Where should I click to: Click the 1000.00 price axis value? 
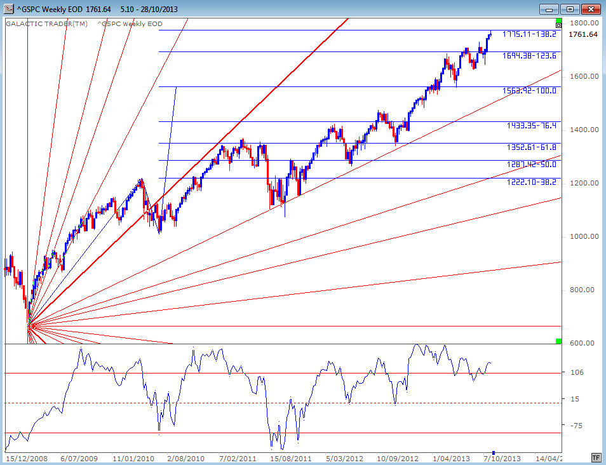tap(584, 236)
